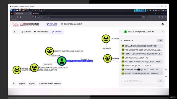The image size is (177, 99).
Task: Click the plus icon beside the Search tab
Action: point(14,32)
